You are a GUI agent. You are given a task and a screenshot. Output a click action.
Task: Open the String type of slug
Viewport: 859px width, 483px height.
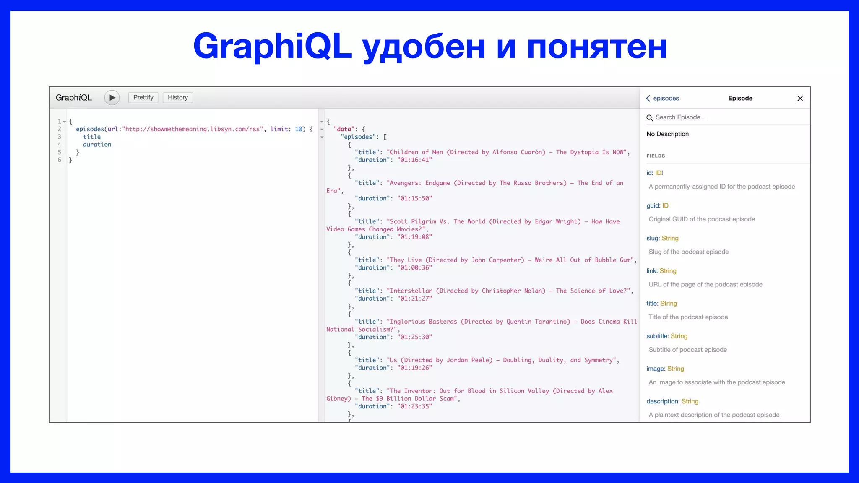click(x=670, y=238)
